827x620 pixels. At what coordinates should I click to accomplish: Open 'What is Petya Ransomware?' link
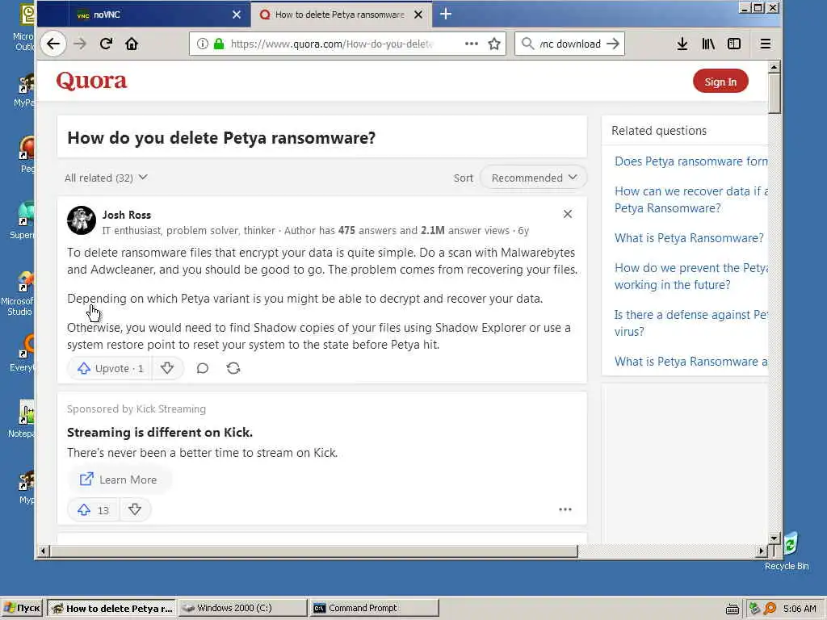coord(689,238)
